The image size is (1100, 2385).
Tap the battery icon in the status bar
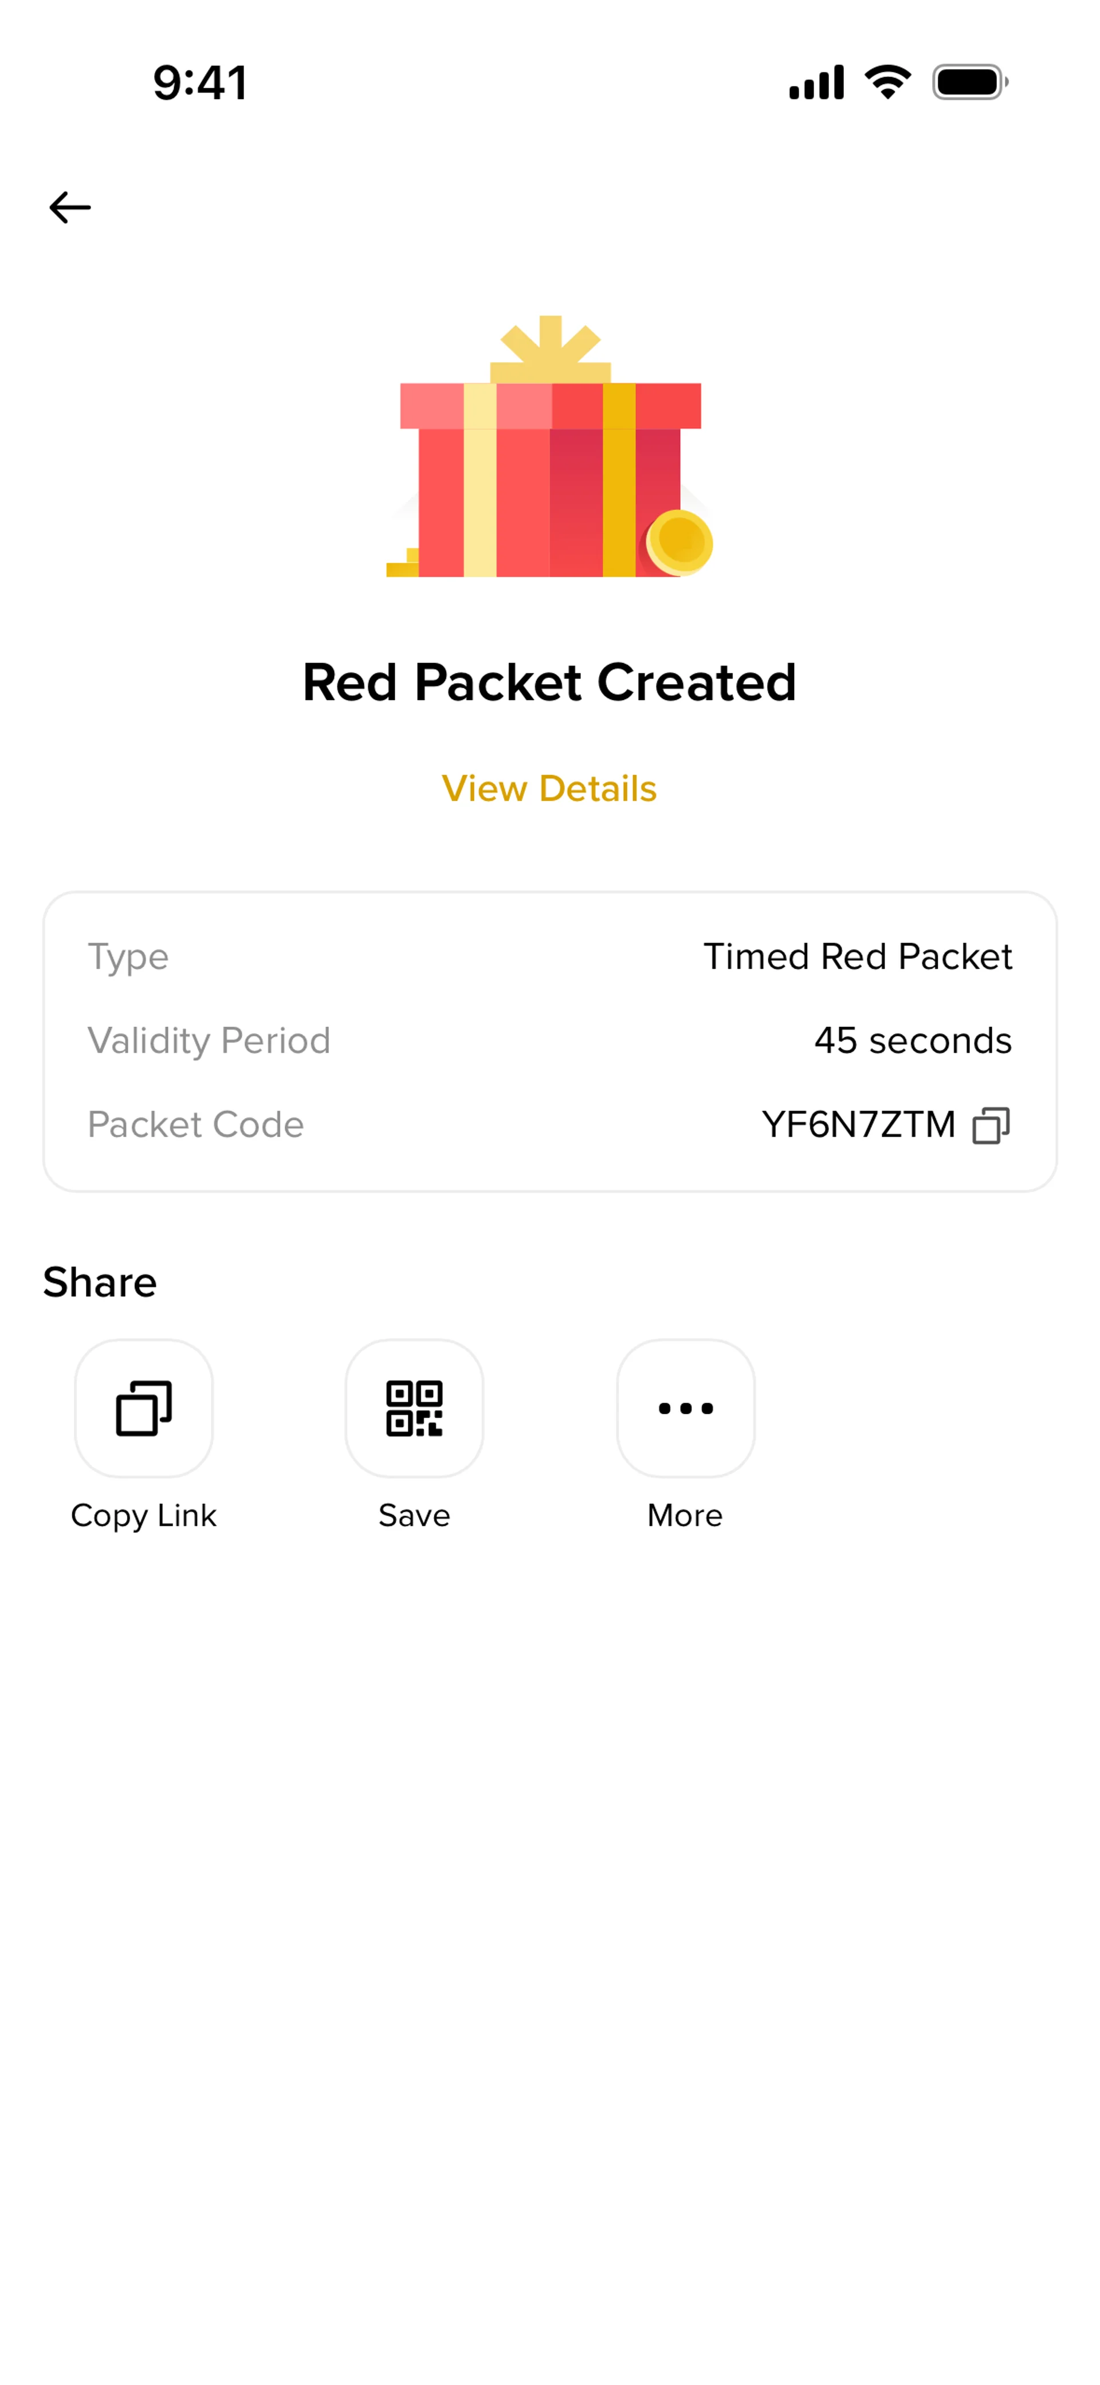[969, 83]
